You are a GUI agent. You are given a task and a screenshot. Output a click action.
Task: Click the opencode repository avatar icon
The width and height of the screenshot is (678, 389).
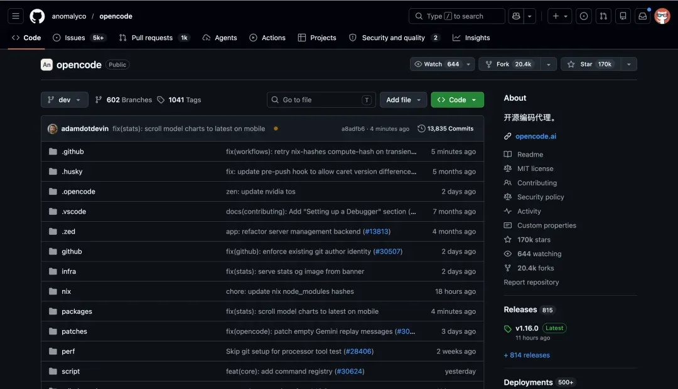(46, 65)
